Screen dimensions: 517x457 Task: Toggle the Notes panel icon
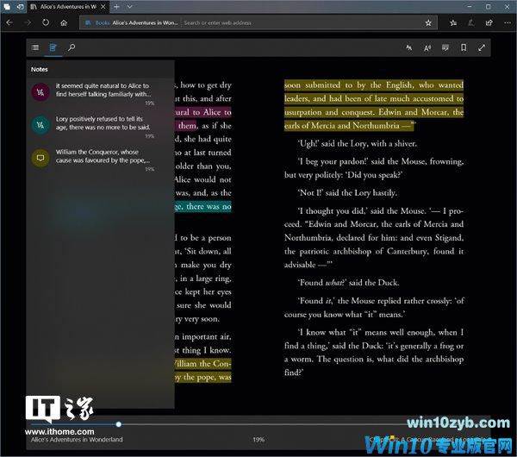pos(53,48)
